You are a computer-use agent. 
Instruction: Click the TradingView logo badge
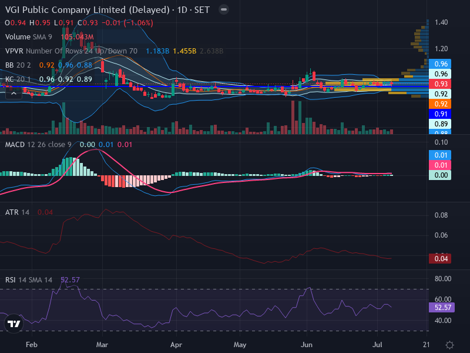point(14,324)
